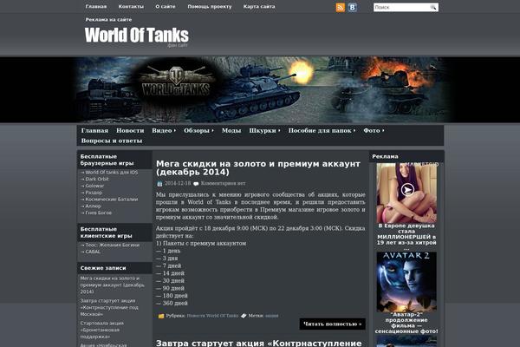This screenshot has width=520, height=347.
Task: Open the Мега скидки на золото article title
Action: pos(258,167)
